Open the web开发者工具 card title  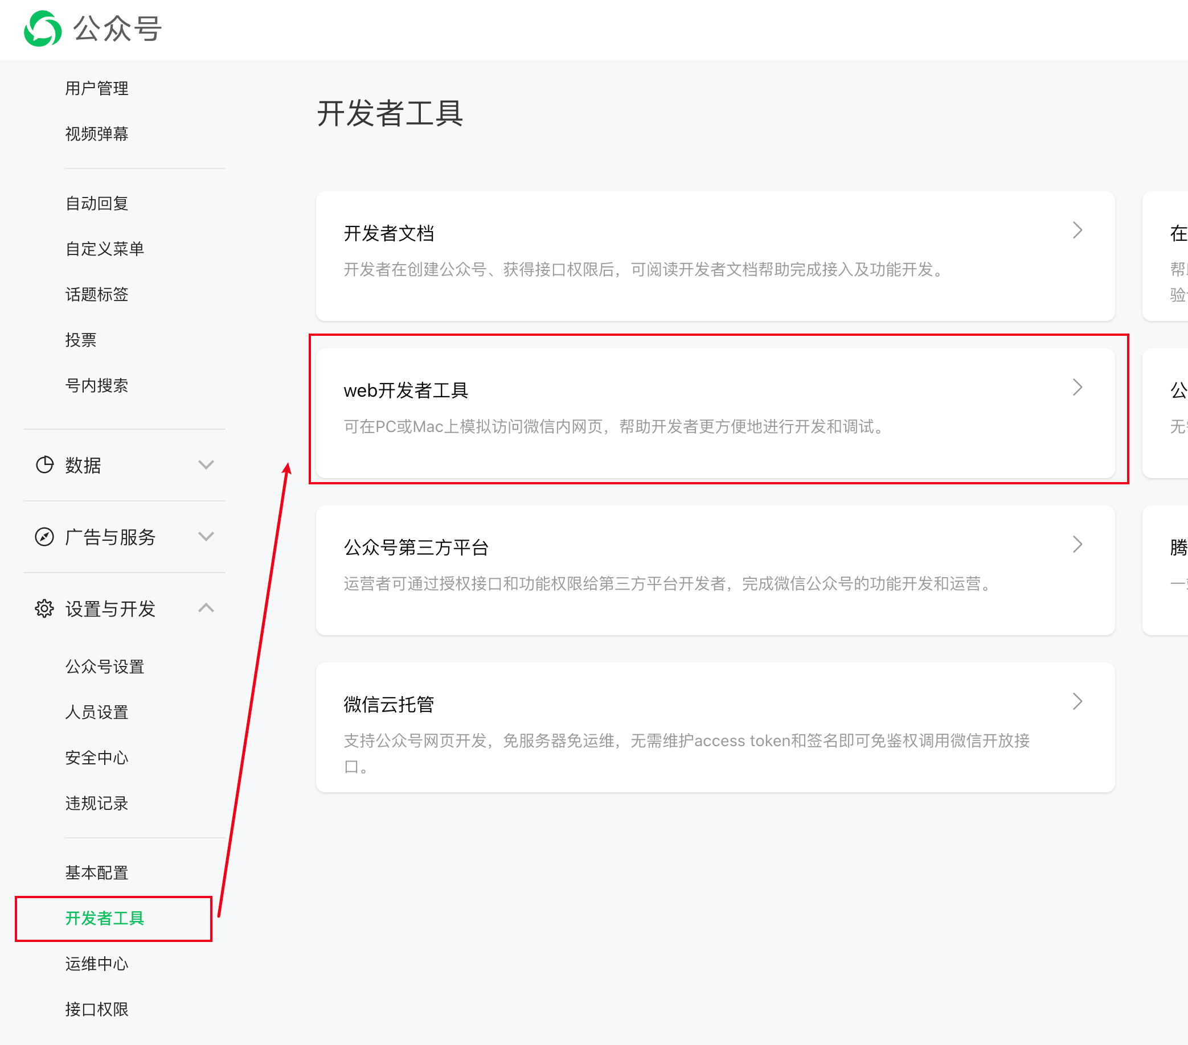click(x=405, y=390)
